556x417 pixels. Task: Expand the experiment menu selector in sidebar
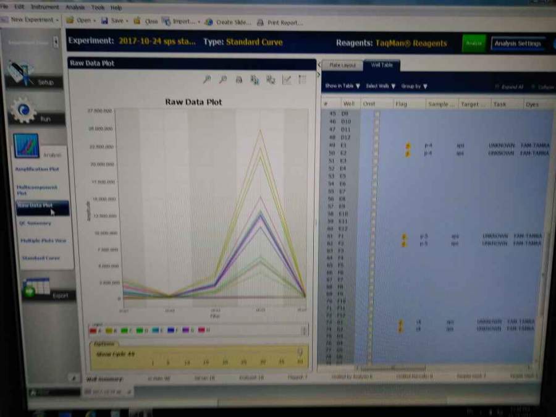click(56, 42)
